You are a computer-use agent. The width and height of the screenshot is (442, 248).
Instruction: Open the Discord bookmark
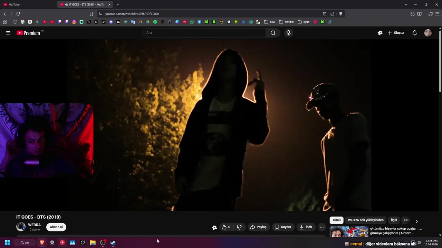pyautogui.click(x=111, y=22)
